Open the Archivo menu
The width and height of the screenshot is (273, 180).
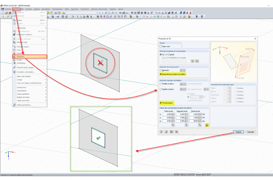[8, 9]
